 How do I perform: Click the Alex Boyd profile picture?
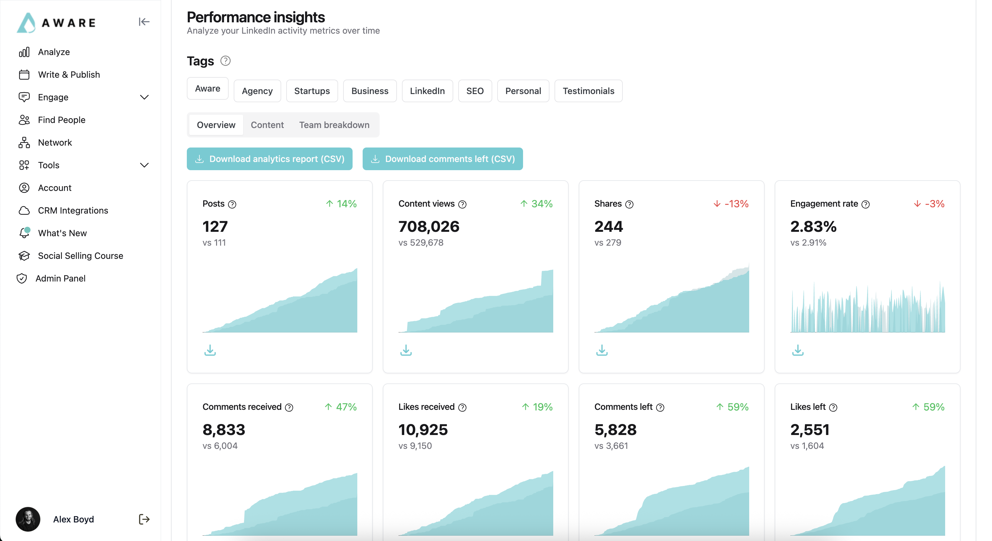coord(27,519)
